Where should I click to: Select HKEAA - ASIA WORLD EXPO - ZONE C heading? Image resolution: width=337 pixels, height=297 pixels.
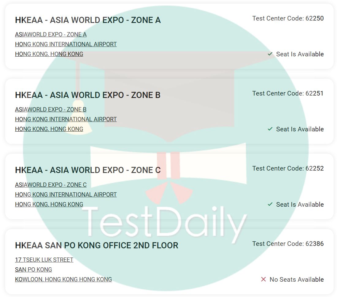point(88,170)
